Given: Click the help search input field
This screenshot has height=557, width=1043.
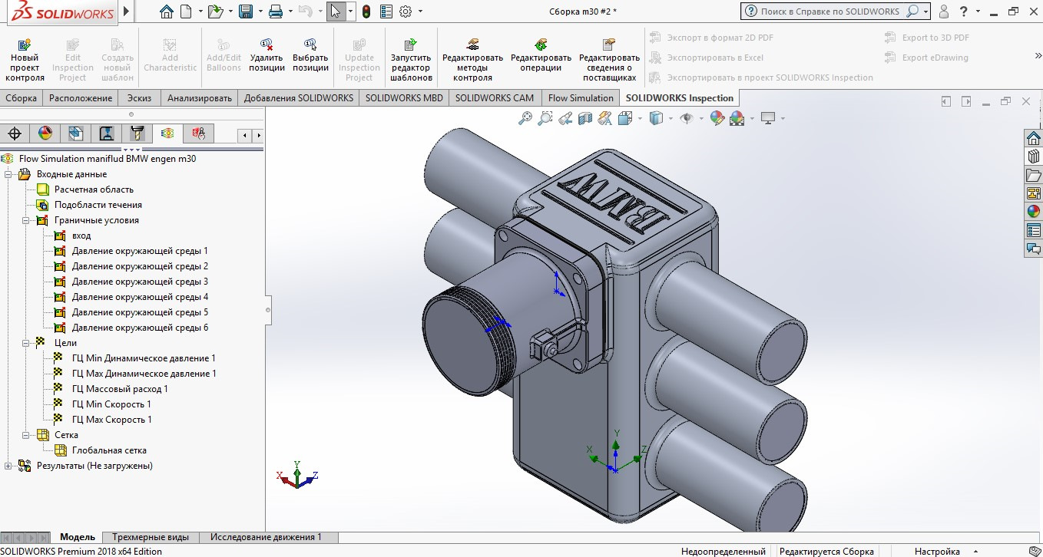Looking at the screenshot, I should pos(829,12).
